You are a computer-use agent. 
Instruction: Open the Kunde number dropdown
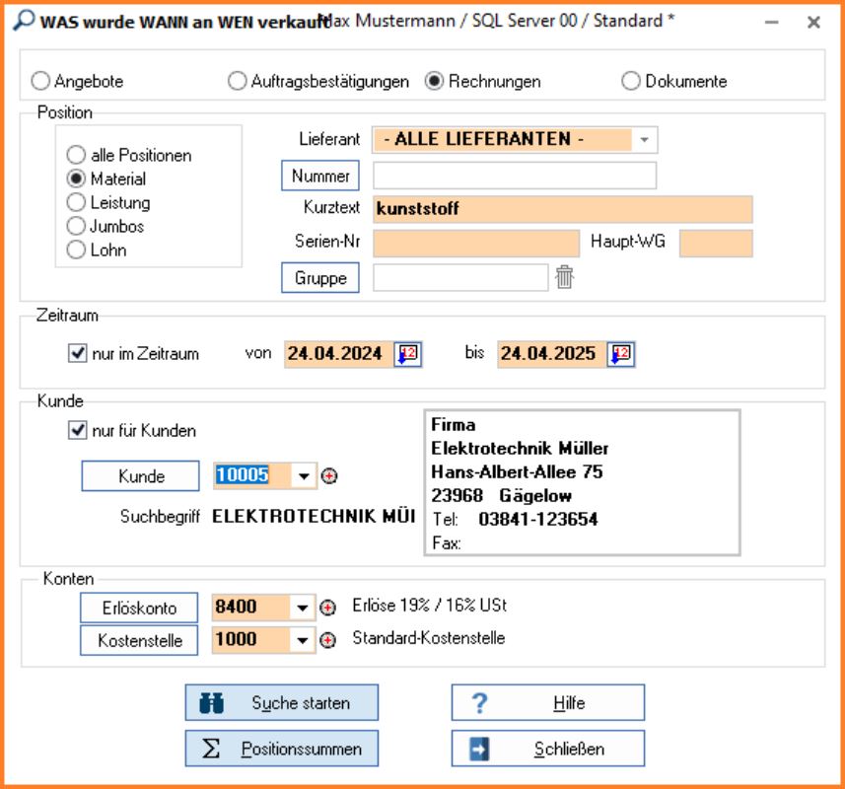coord(304,476)
